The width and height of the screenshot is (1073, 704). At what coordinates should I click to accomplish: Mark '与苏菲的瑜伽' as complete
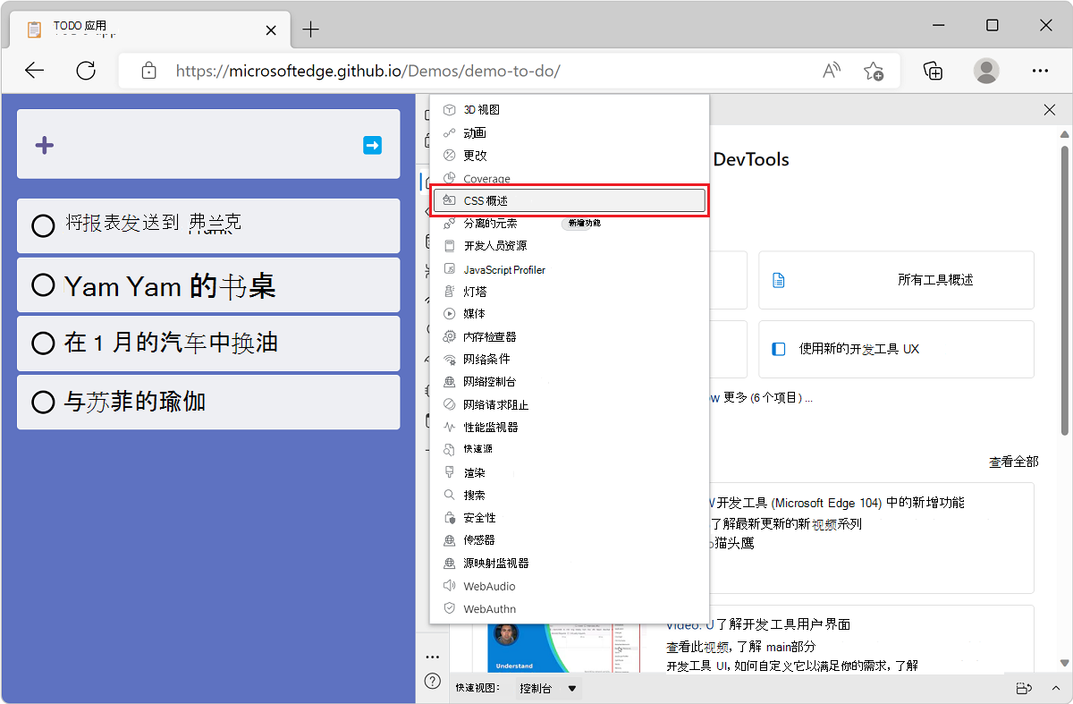click(x=43, y=402)
